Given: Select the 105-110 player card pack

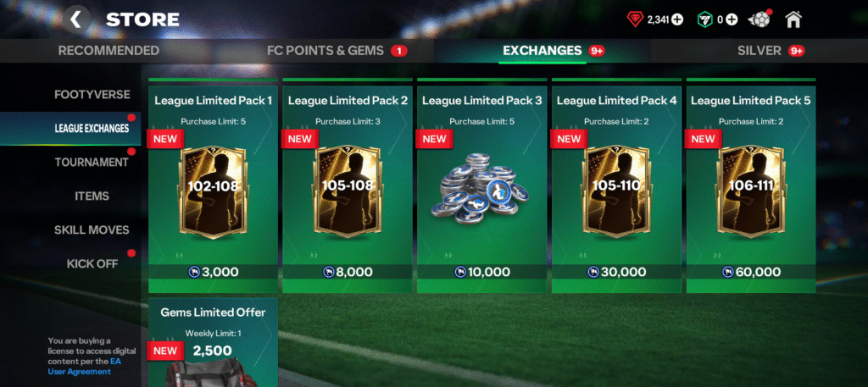Looking at the screenshot, I should tap(616, 192).
